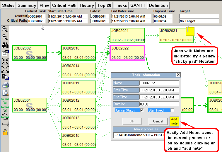Click the zoom in magnifier icon

pyautogui.click(x=5, y=30)
